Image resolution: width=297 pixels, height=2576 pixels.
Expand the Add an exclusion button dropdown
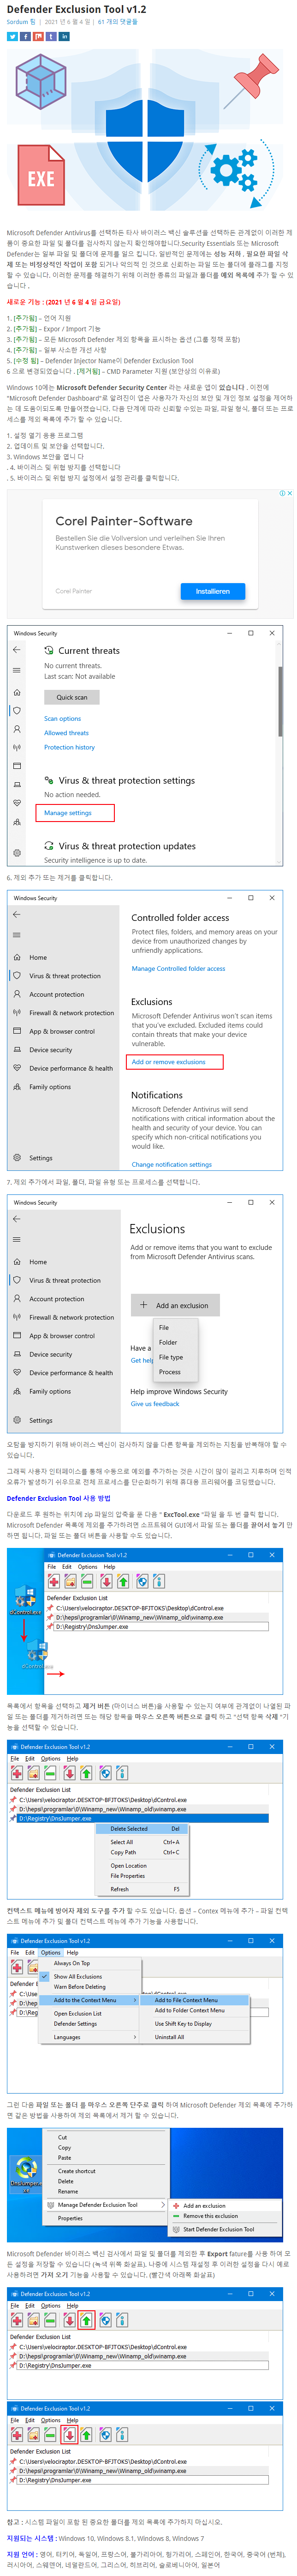point(174,1305)
